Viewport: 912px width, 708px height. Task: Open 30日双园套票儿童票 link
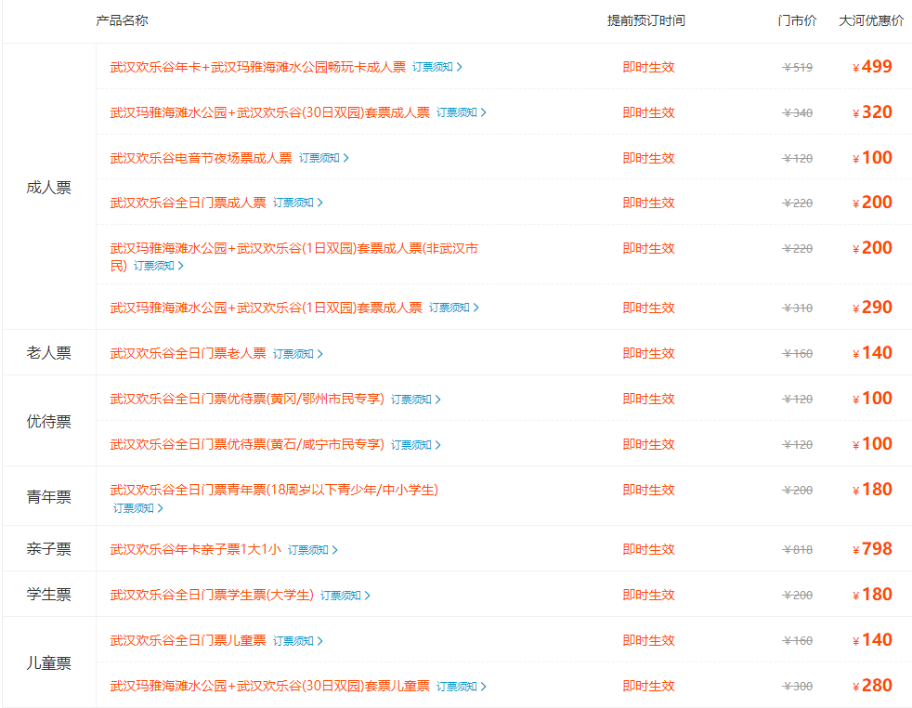coord(270,686)
